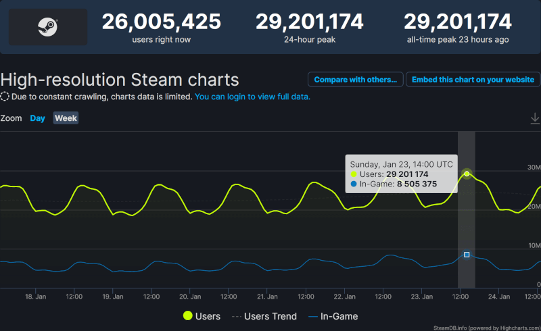Click the 26,005,425 users right now figure
The height and width of the screenshot is (331, 541).
pyautogui.click(x=161, y=22)
